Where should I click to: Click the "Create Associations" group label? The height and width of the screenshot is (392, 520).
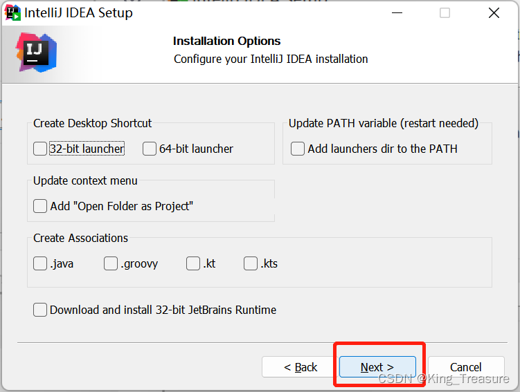point(80,238)
